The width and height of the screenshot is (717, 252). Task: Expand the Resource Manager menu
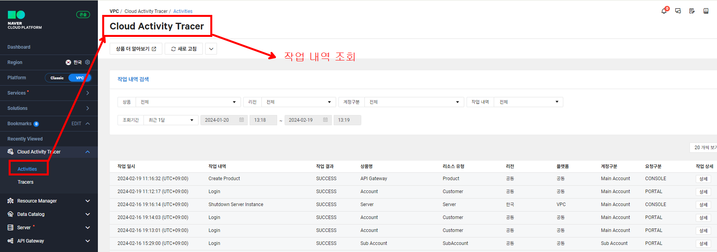(88, 201)
